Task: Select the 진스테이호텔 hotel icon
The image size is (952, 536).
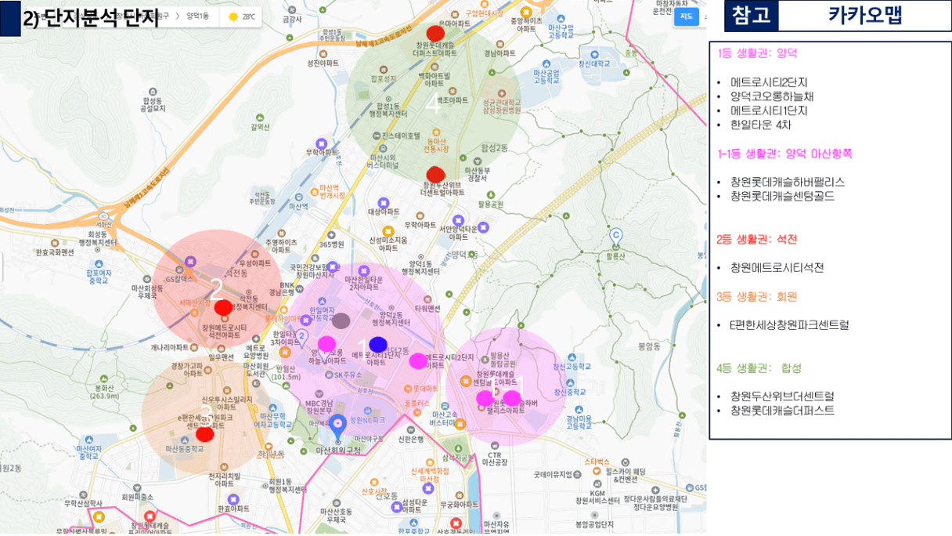Action: tap(377, 136)
